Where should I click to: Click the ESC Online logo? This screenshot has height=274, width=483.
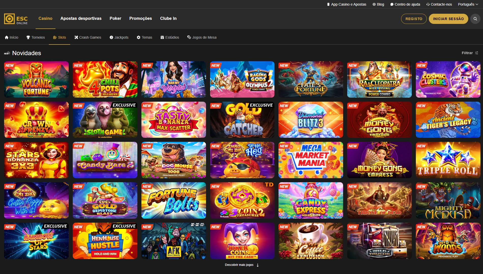[x=16, y=19]
